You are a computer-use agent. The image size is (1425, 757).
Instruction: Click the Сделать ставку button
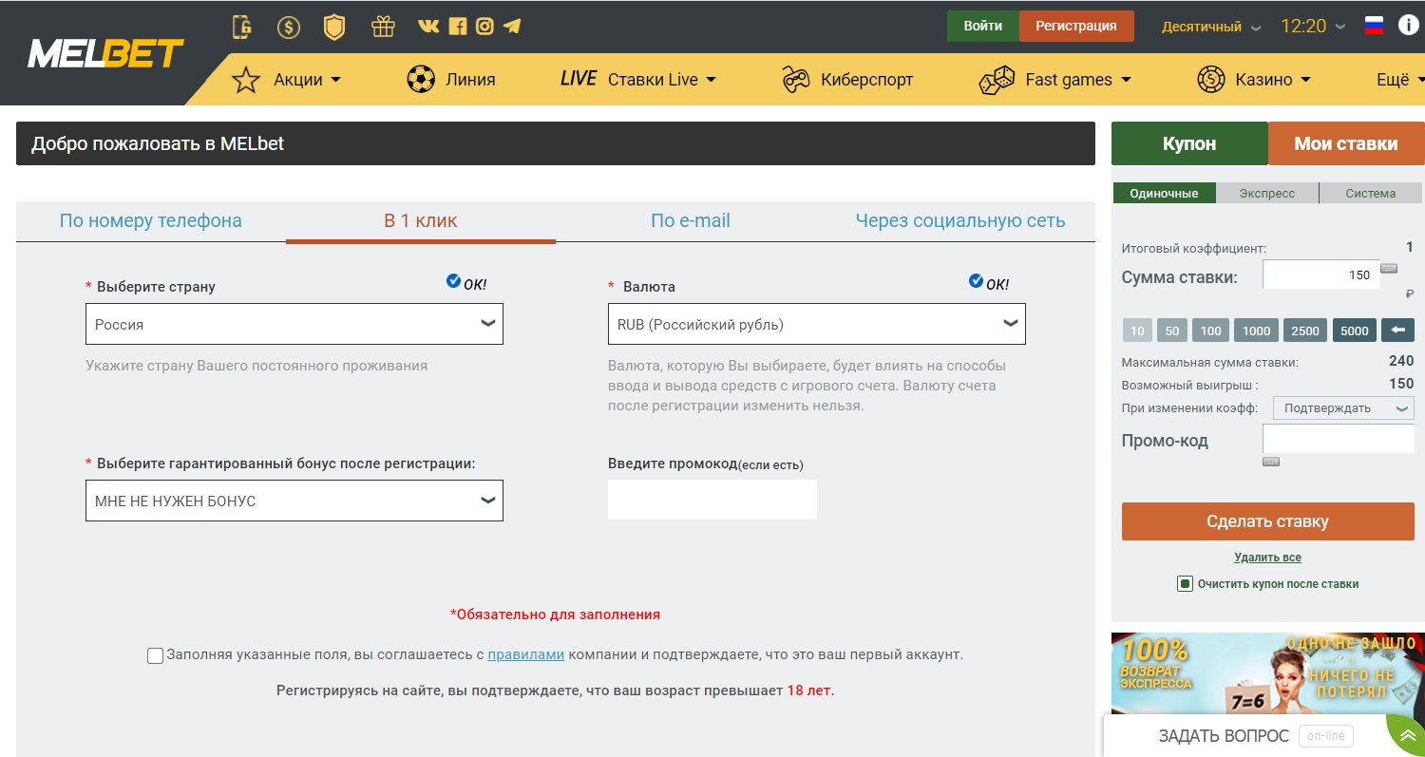coord(1268,521)
